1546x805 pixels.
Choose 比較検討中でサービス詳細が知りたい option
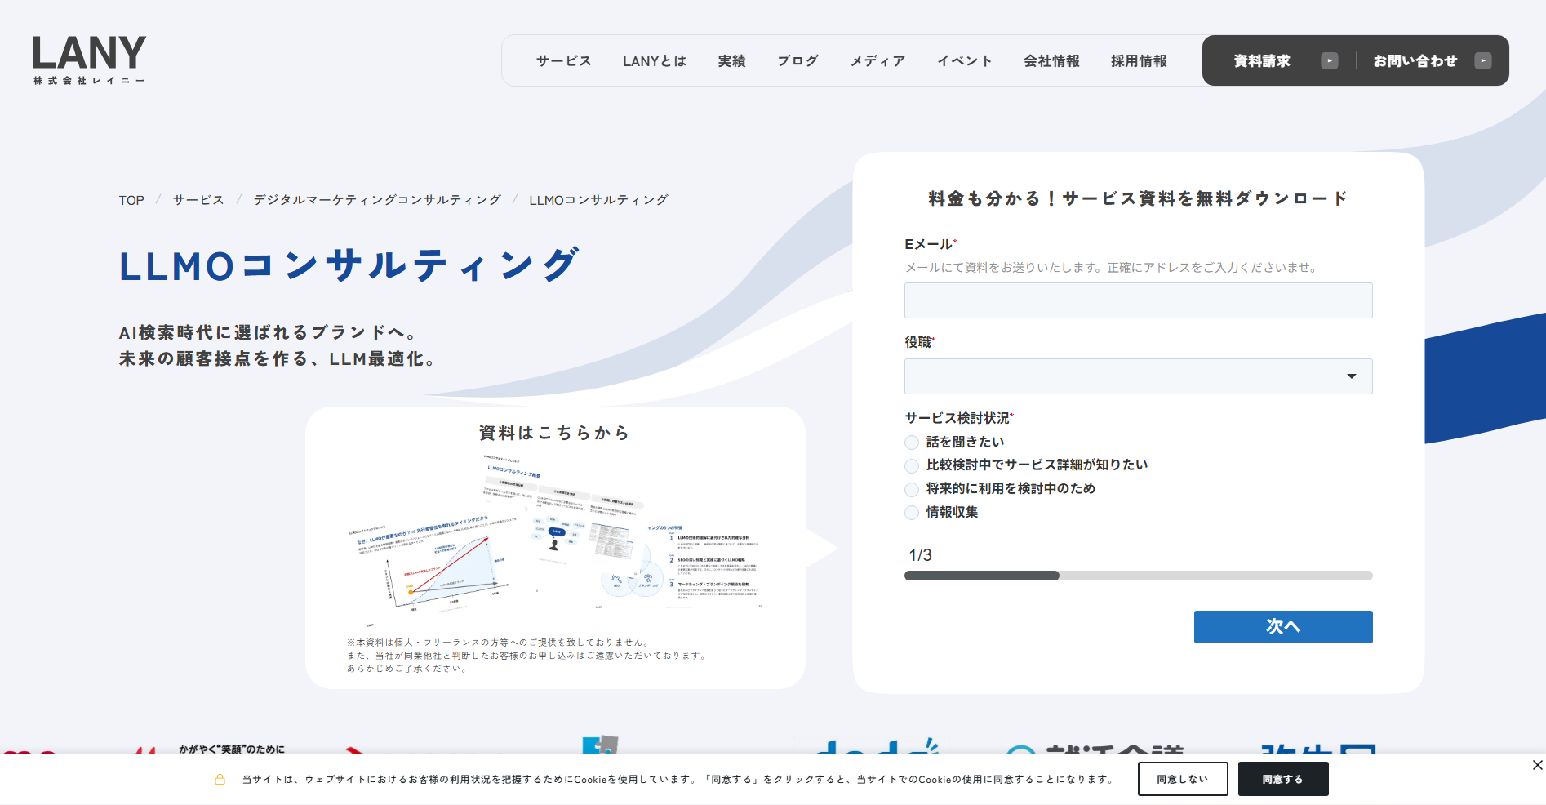click(x=911, y=465)
